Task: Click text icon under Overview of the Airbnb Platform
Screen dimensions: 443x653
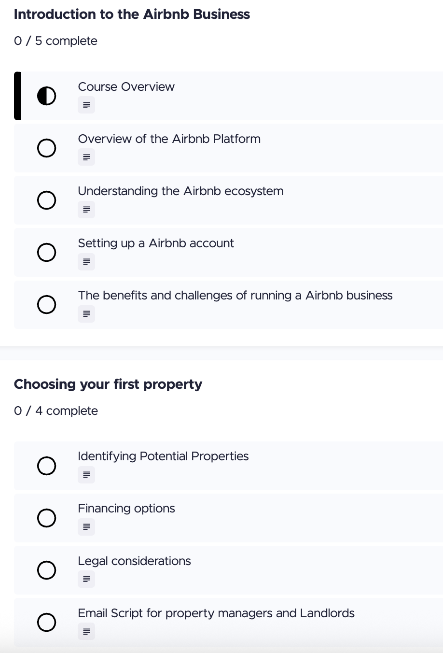Action: (x=86, y=157)
